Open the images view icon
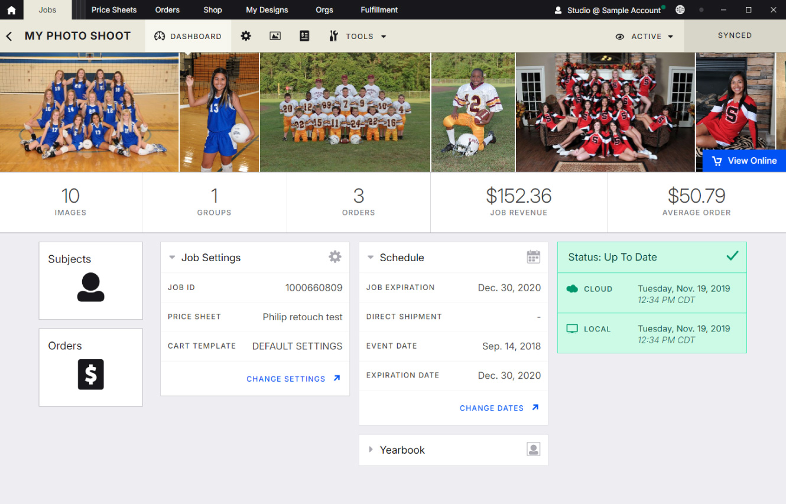Screen dimensions: 786x504 click(275, 36)
